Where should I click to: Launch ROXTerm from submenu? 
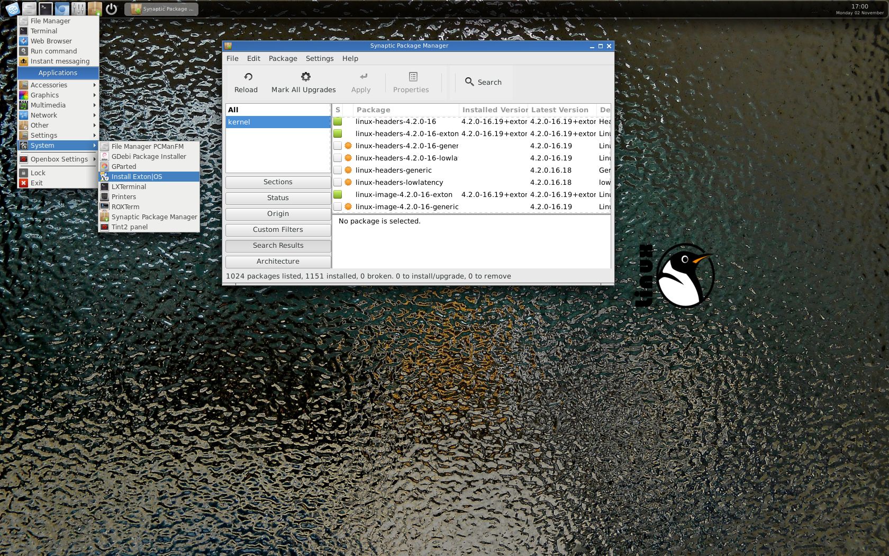149,207
